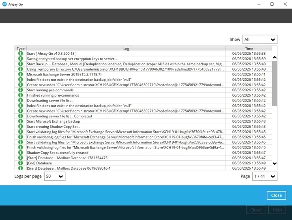
Task: Open the Logs per page dropdown
Action: (55, 176)
